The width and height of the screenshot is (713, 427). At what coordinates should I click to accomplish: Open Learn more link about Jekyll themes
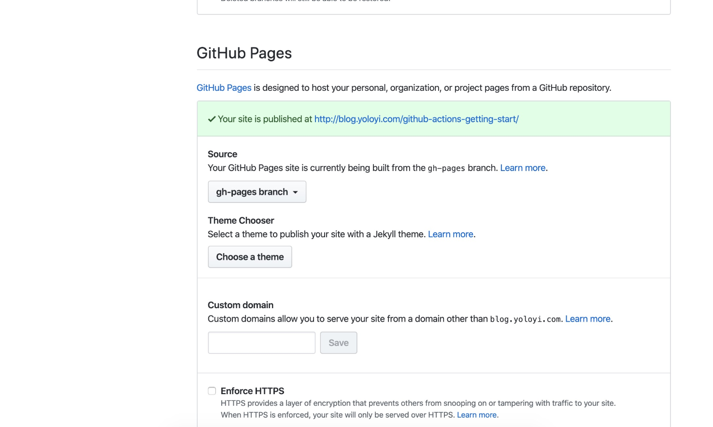coord(451,234)
